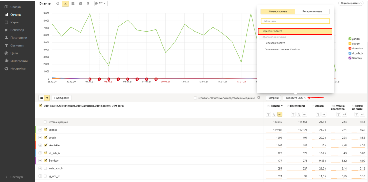368x182 pixels.
Task: Click the Настройка gear icon
Action: (6, 68)
